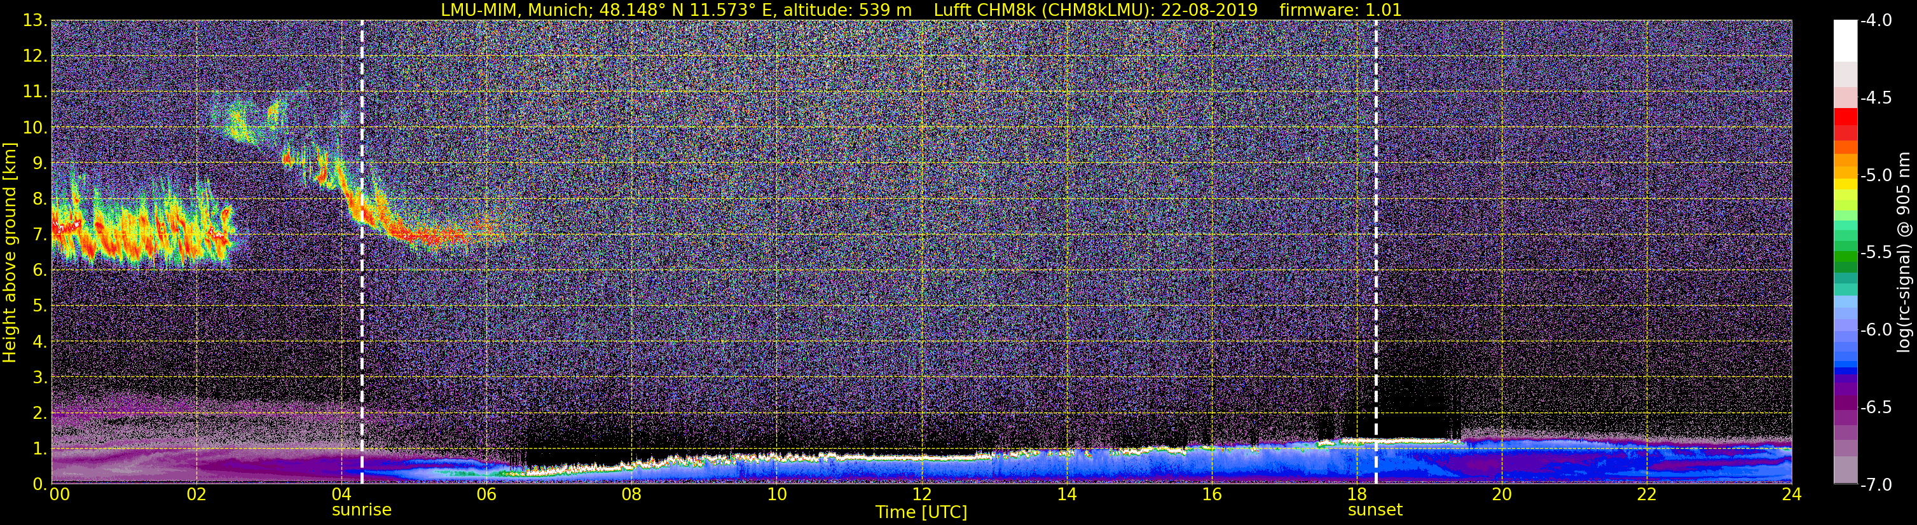Click the 18 tick on the time axis
This screenshot has height=525, width=1917.
[x=1357, y=495]
